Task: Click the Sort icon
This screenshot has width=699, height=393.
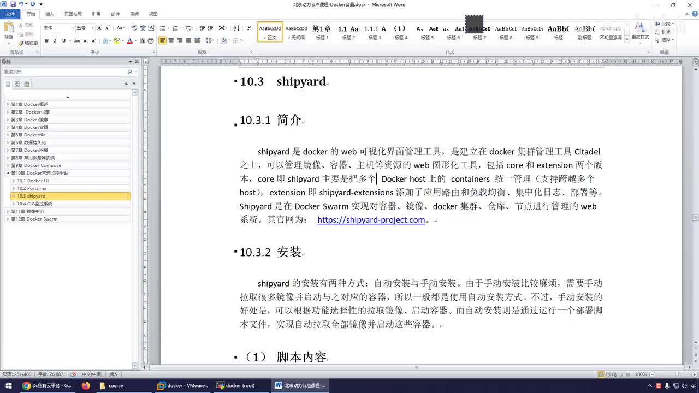Action: tap(236, 28)
